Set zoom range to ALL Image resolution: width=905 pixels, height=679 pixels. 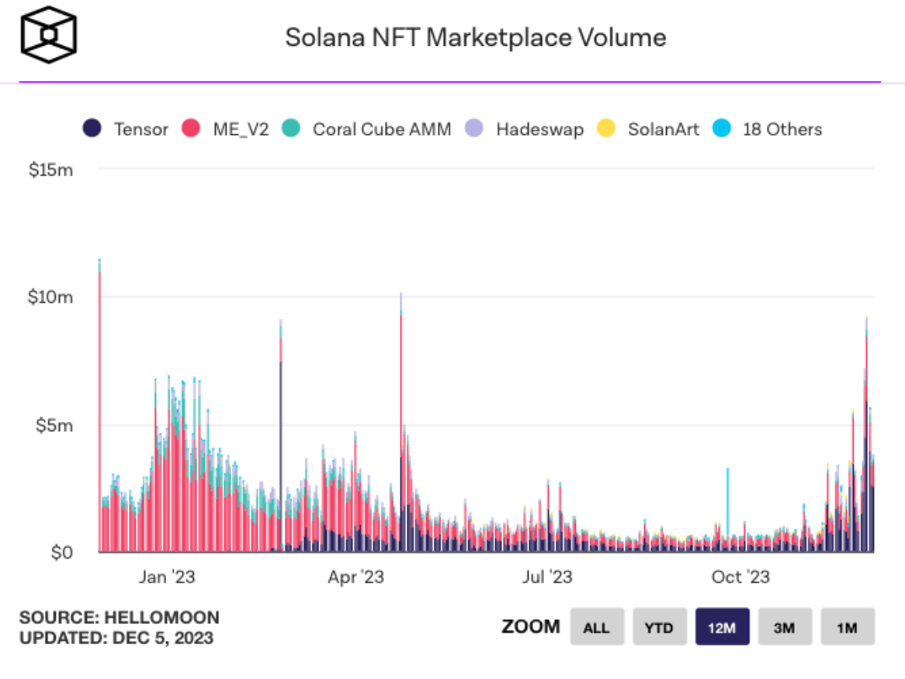point(596,627)
